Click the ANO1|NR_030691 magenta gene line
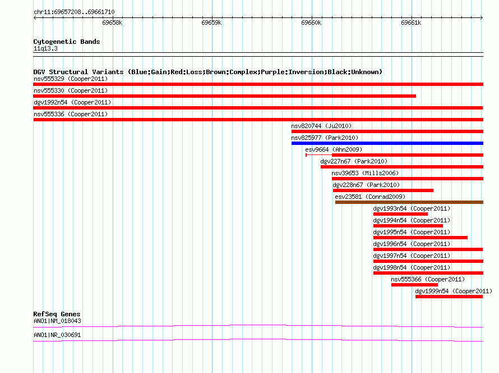 coord(258,340)
